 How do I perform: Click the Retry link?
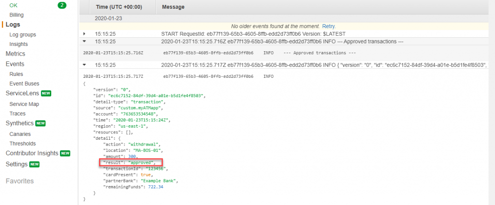coord(329,26)
